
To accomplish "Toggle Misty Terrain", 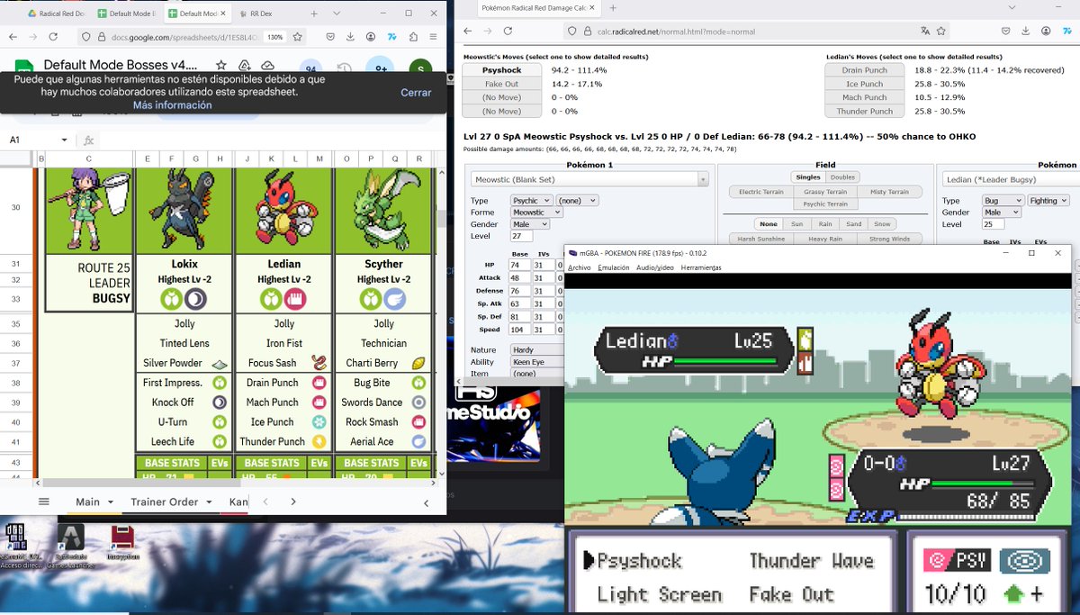I will pos(888,192).
